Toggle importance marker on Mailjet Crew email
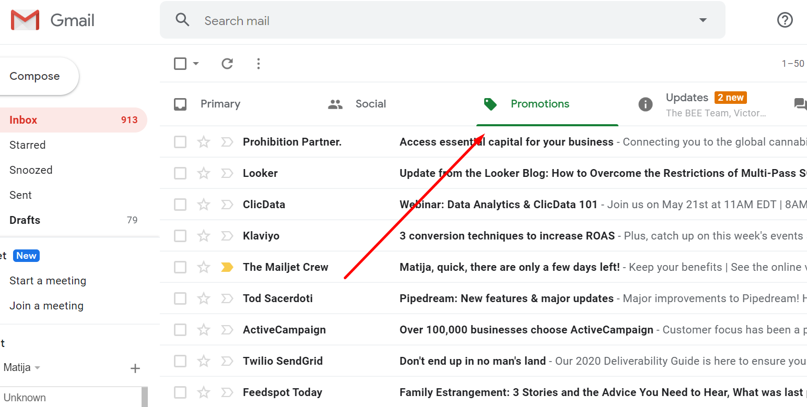 227,267
